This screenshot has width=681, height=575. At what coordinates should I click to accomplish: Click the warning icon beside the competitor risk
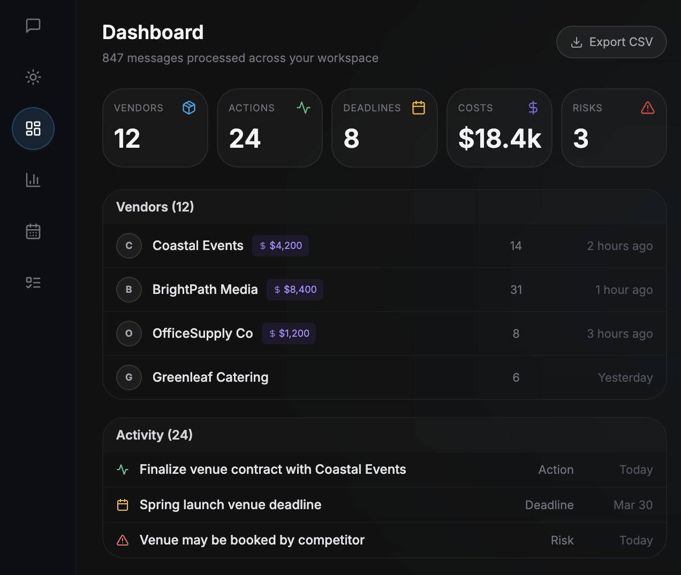(122, 540)
